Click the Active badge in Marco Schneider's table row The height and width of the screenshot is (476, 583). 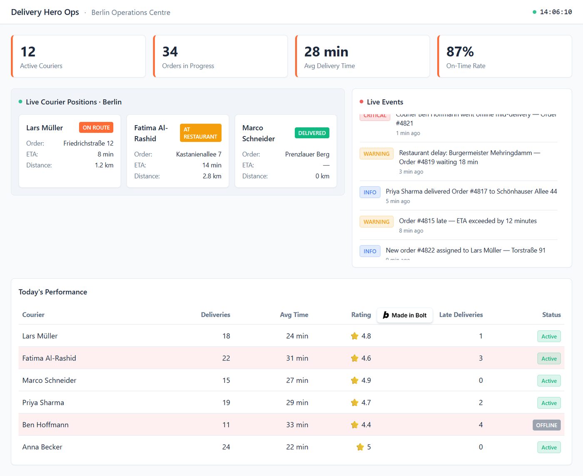tap(549, 381)
